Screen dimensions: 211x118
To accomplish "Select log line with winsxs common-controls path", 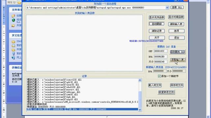I will click(82, 102).
